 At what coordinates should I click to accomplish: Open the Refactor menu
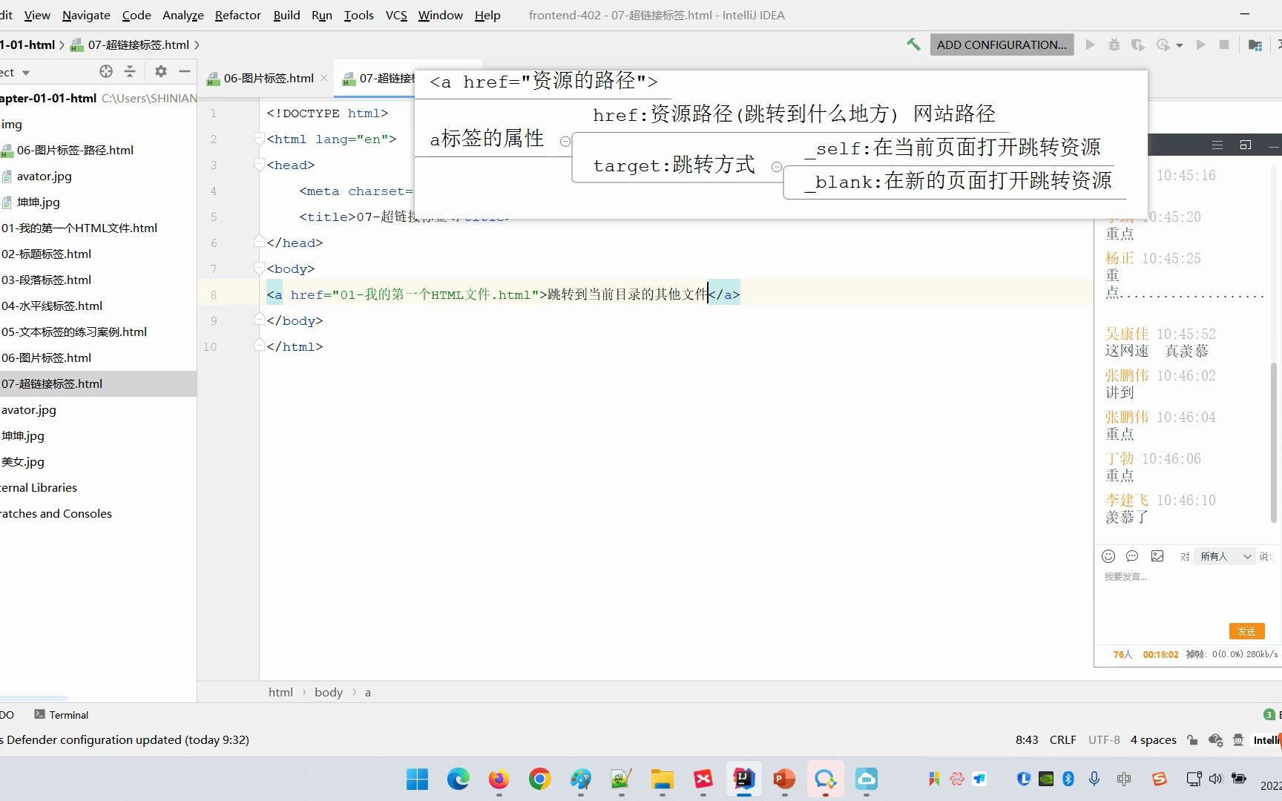pos(237,15)
